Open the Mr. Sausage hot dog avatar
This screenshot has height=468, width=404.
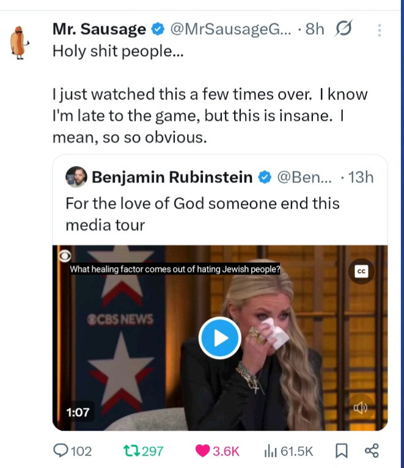[21, 43]
